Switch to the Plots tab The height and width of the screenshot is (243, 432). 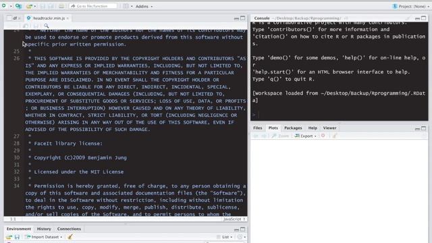point(273,128)
